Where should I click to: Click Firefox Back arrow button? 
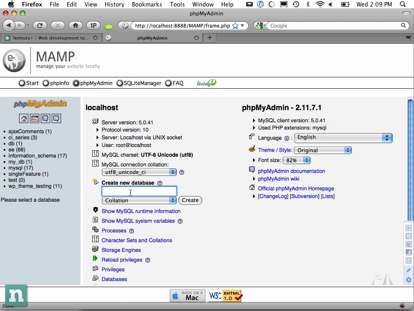(9, 26)
